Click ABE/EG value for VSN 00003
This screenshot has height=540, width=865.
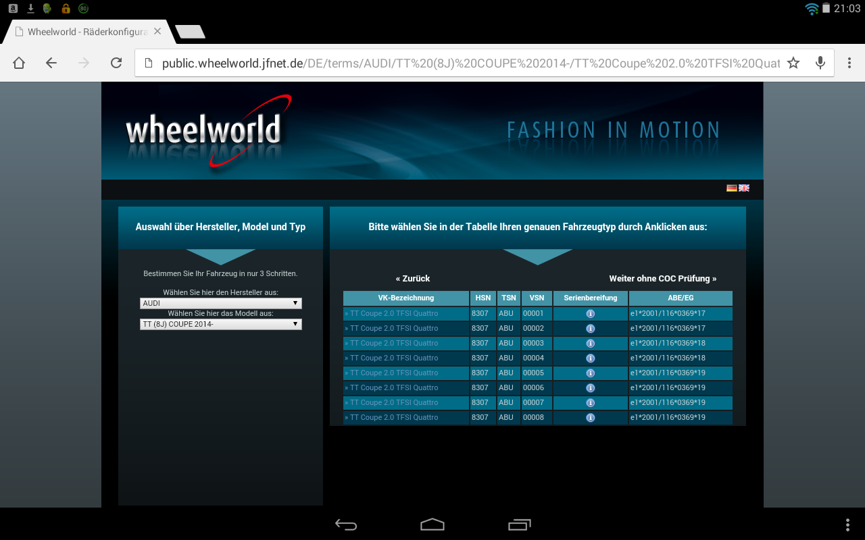tap(668, 343)
